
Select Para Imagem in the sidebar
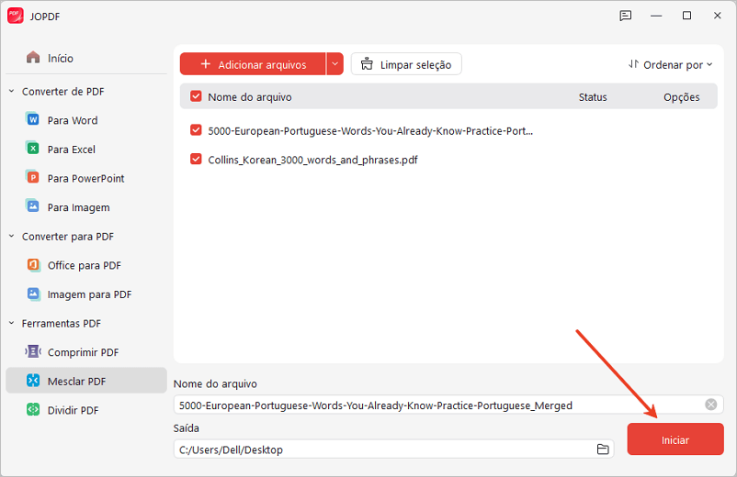(x=86, y=207)
